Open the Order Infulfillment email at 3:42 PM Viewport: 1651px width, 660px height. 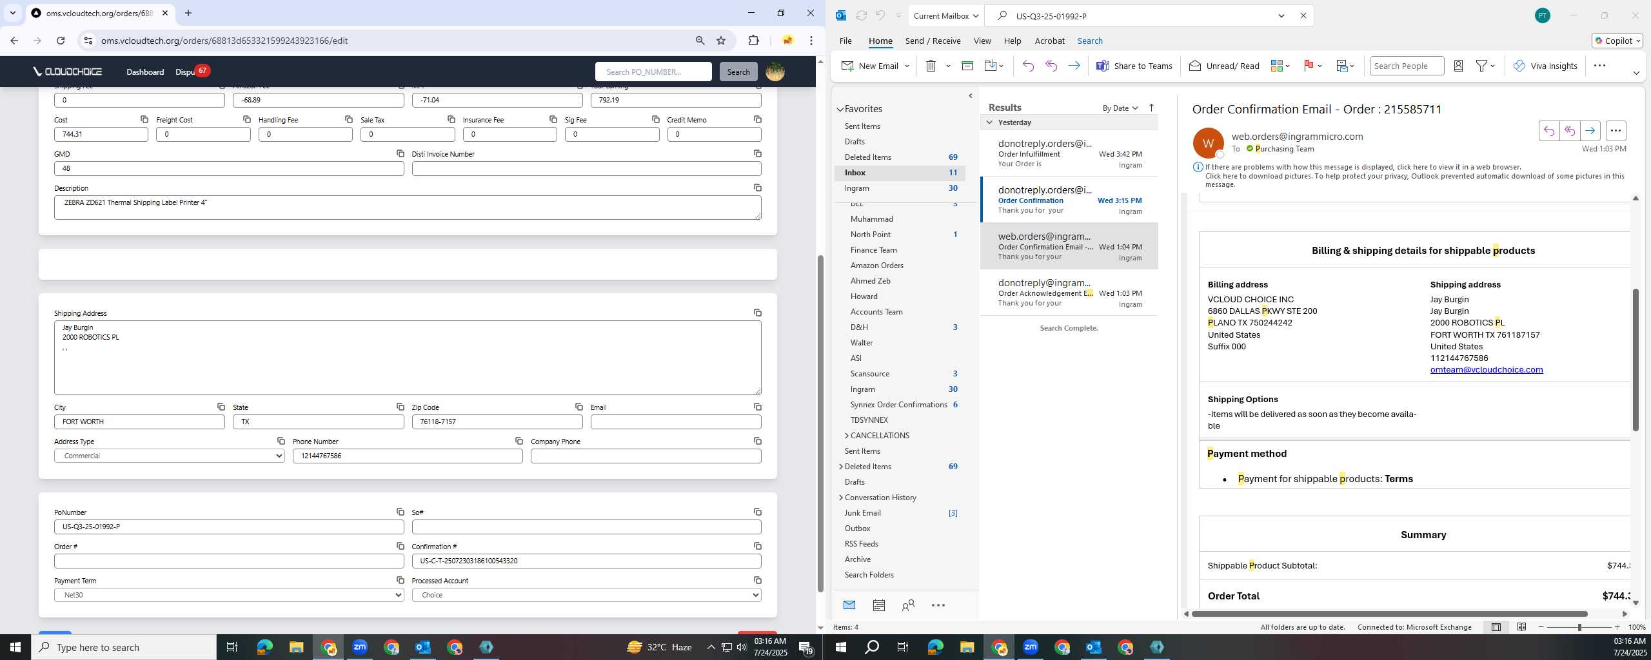pos(1069,153)
